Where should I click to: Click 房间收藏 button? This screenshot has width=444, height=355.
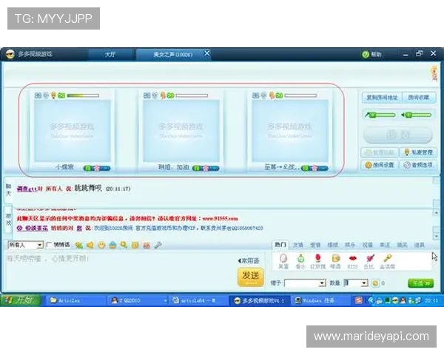(419, 98)
